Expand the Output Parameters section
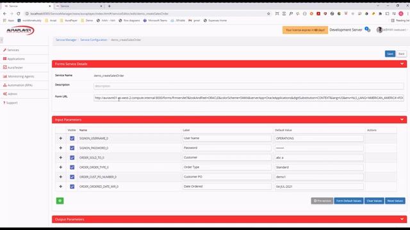The height and width of the screenshot is (230, 410). pos(402,219)
